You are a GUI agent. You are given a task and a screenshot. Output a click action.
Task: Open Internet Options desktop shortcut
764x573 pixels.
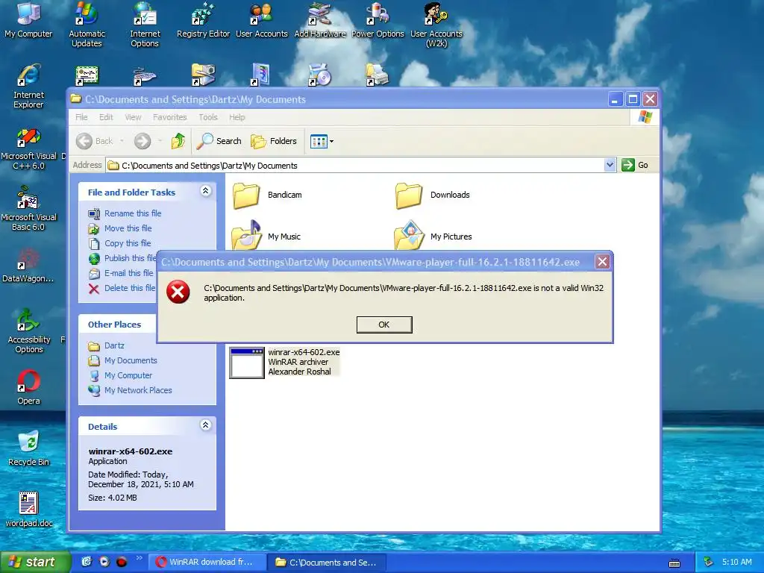[145, 25]
